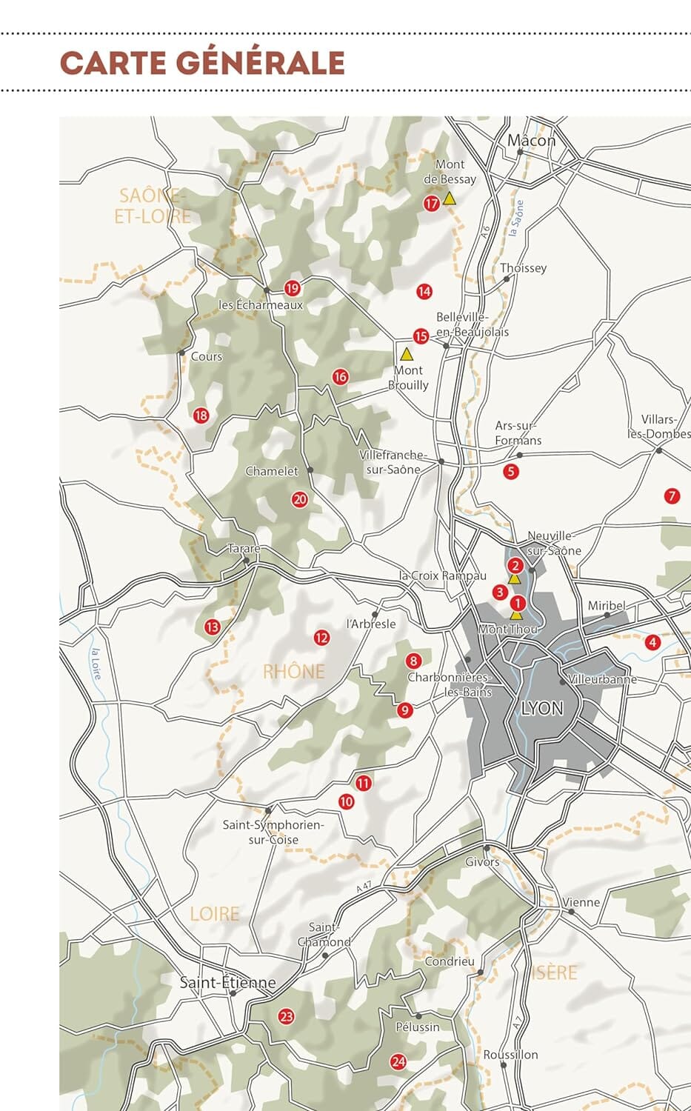This screenshot has height=1111, width=691.
Task: Select marker 8 above Charbonnières-les-Bains
Action: click(412, 659)
